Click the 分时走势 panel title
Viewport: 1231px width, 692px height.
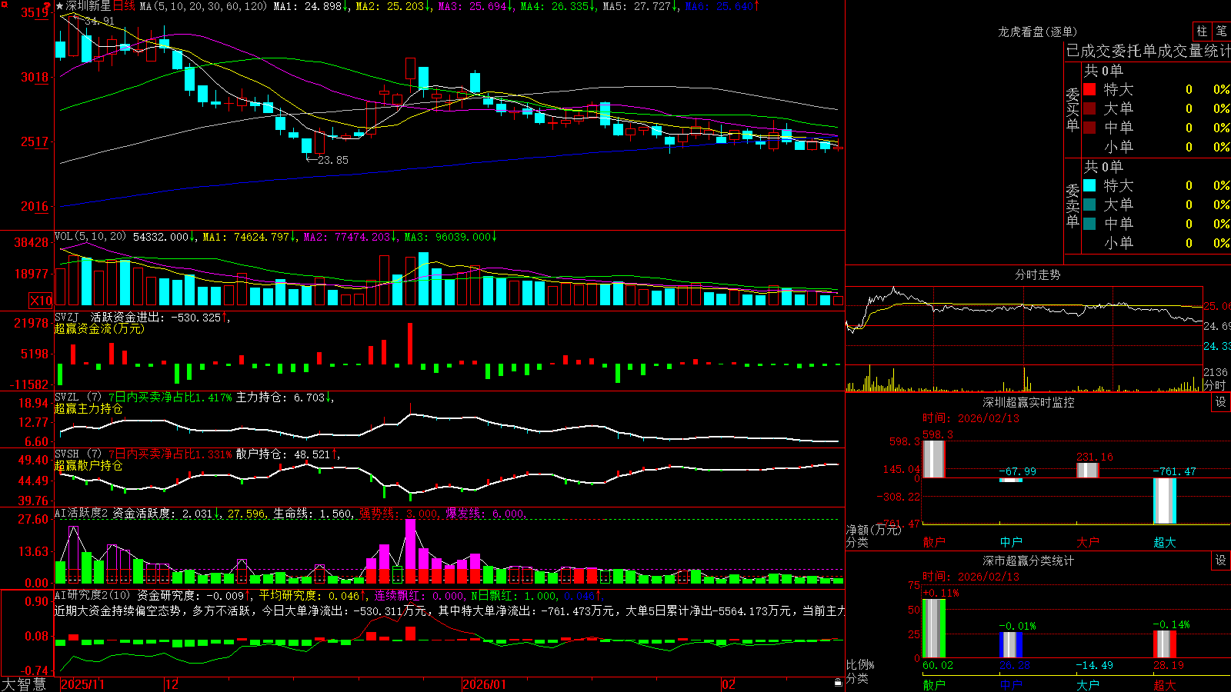[x=1037, y=274]
